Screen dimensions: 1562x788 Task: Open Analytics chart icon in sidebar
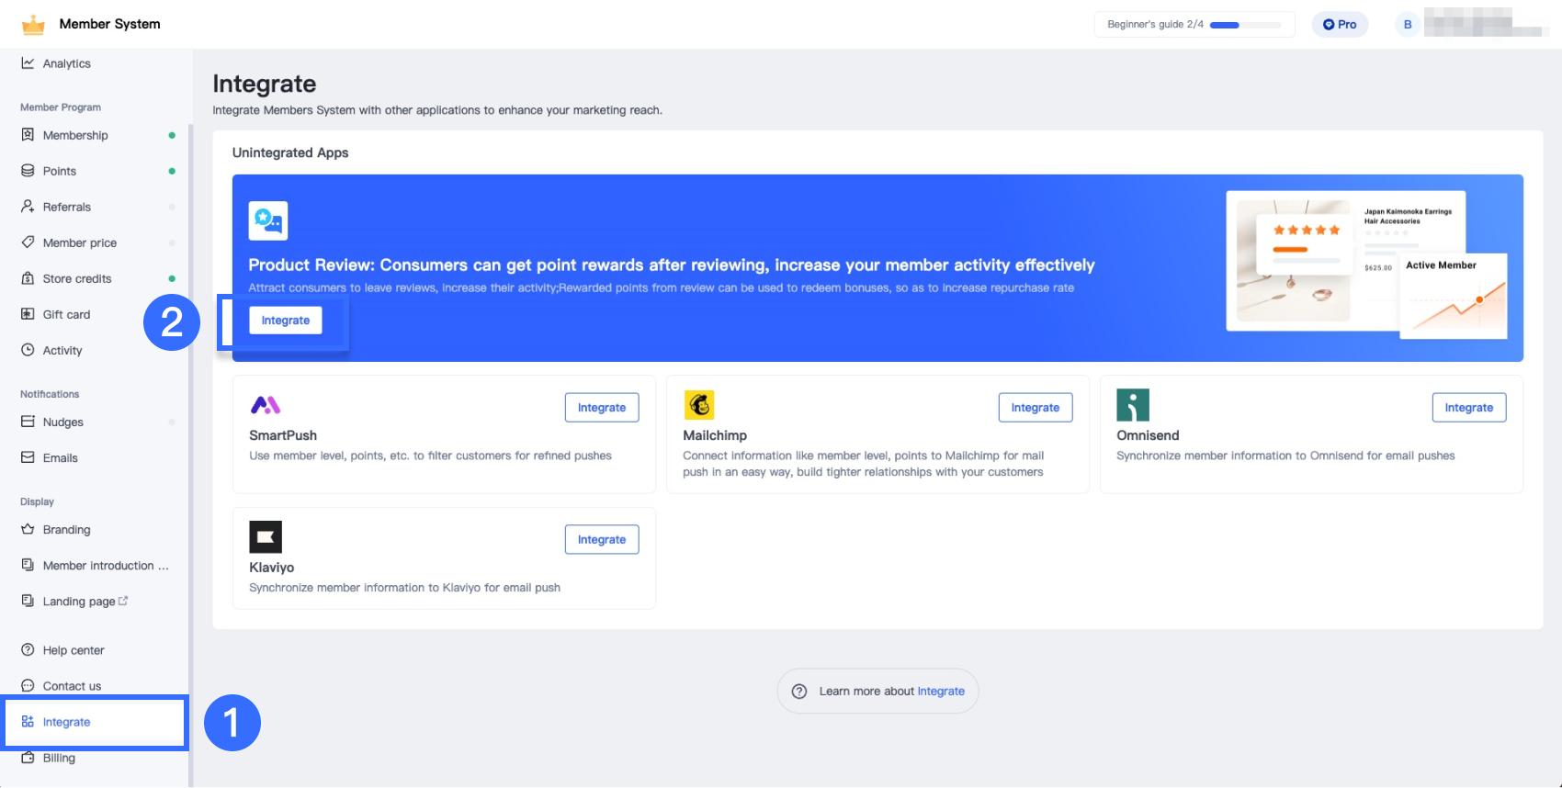point(28,63)
